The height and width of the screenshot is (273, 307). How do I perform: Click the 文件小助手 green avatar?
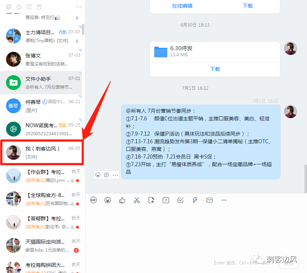click(x=13, y=83)
